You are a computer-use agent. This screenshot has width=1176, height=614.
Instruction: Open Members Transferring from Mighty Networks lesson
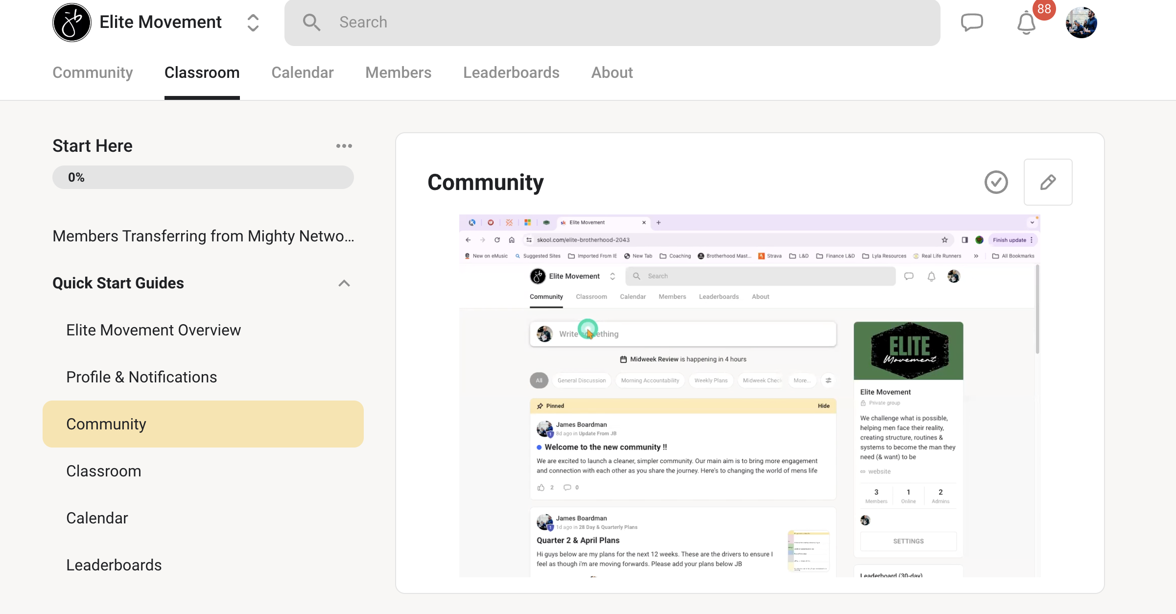(x=203, y=236)
